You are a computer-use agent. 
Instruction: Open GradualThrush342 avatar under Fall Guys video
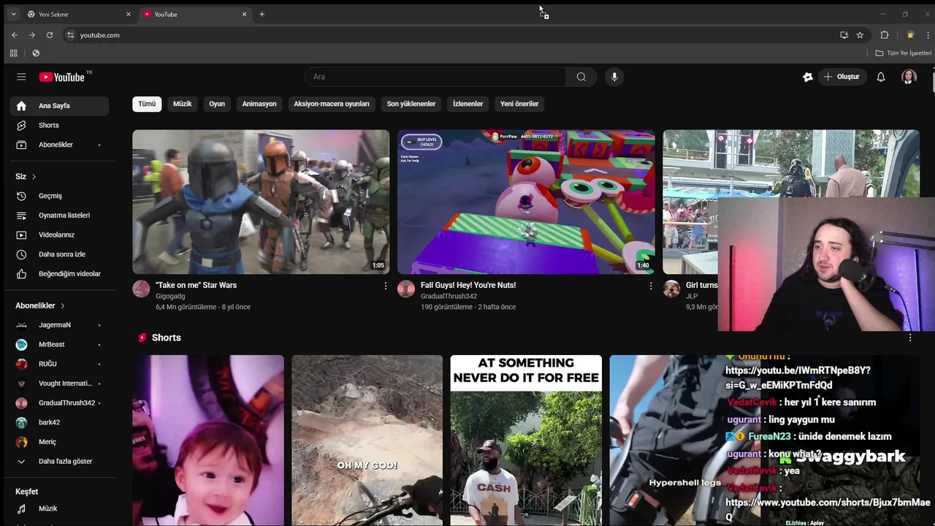click(406, 289)
